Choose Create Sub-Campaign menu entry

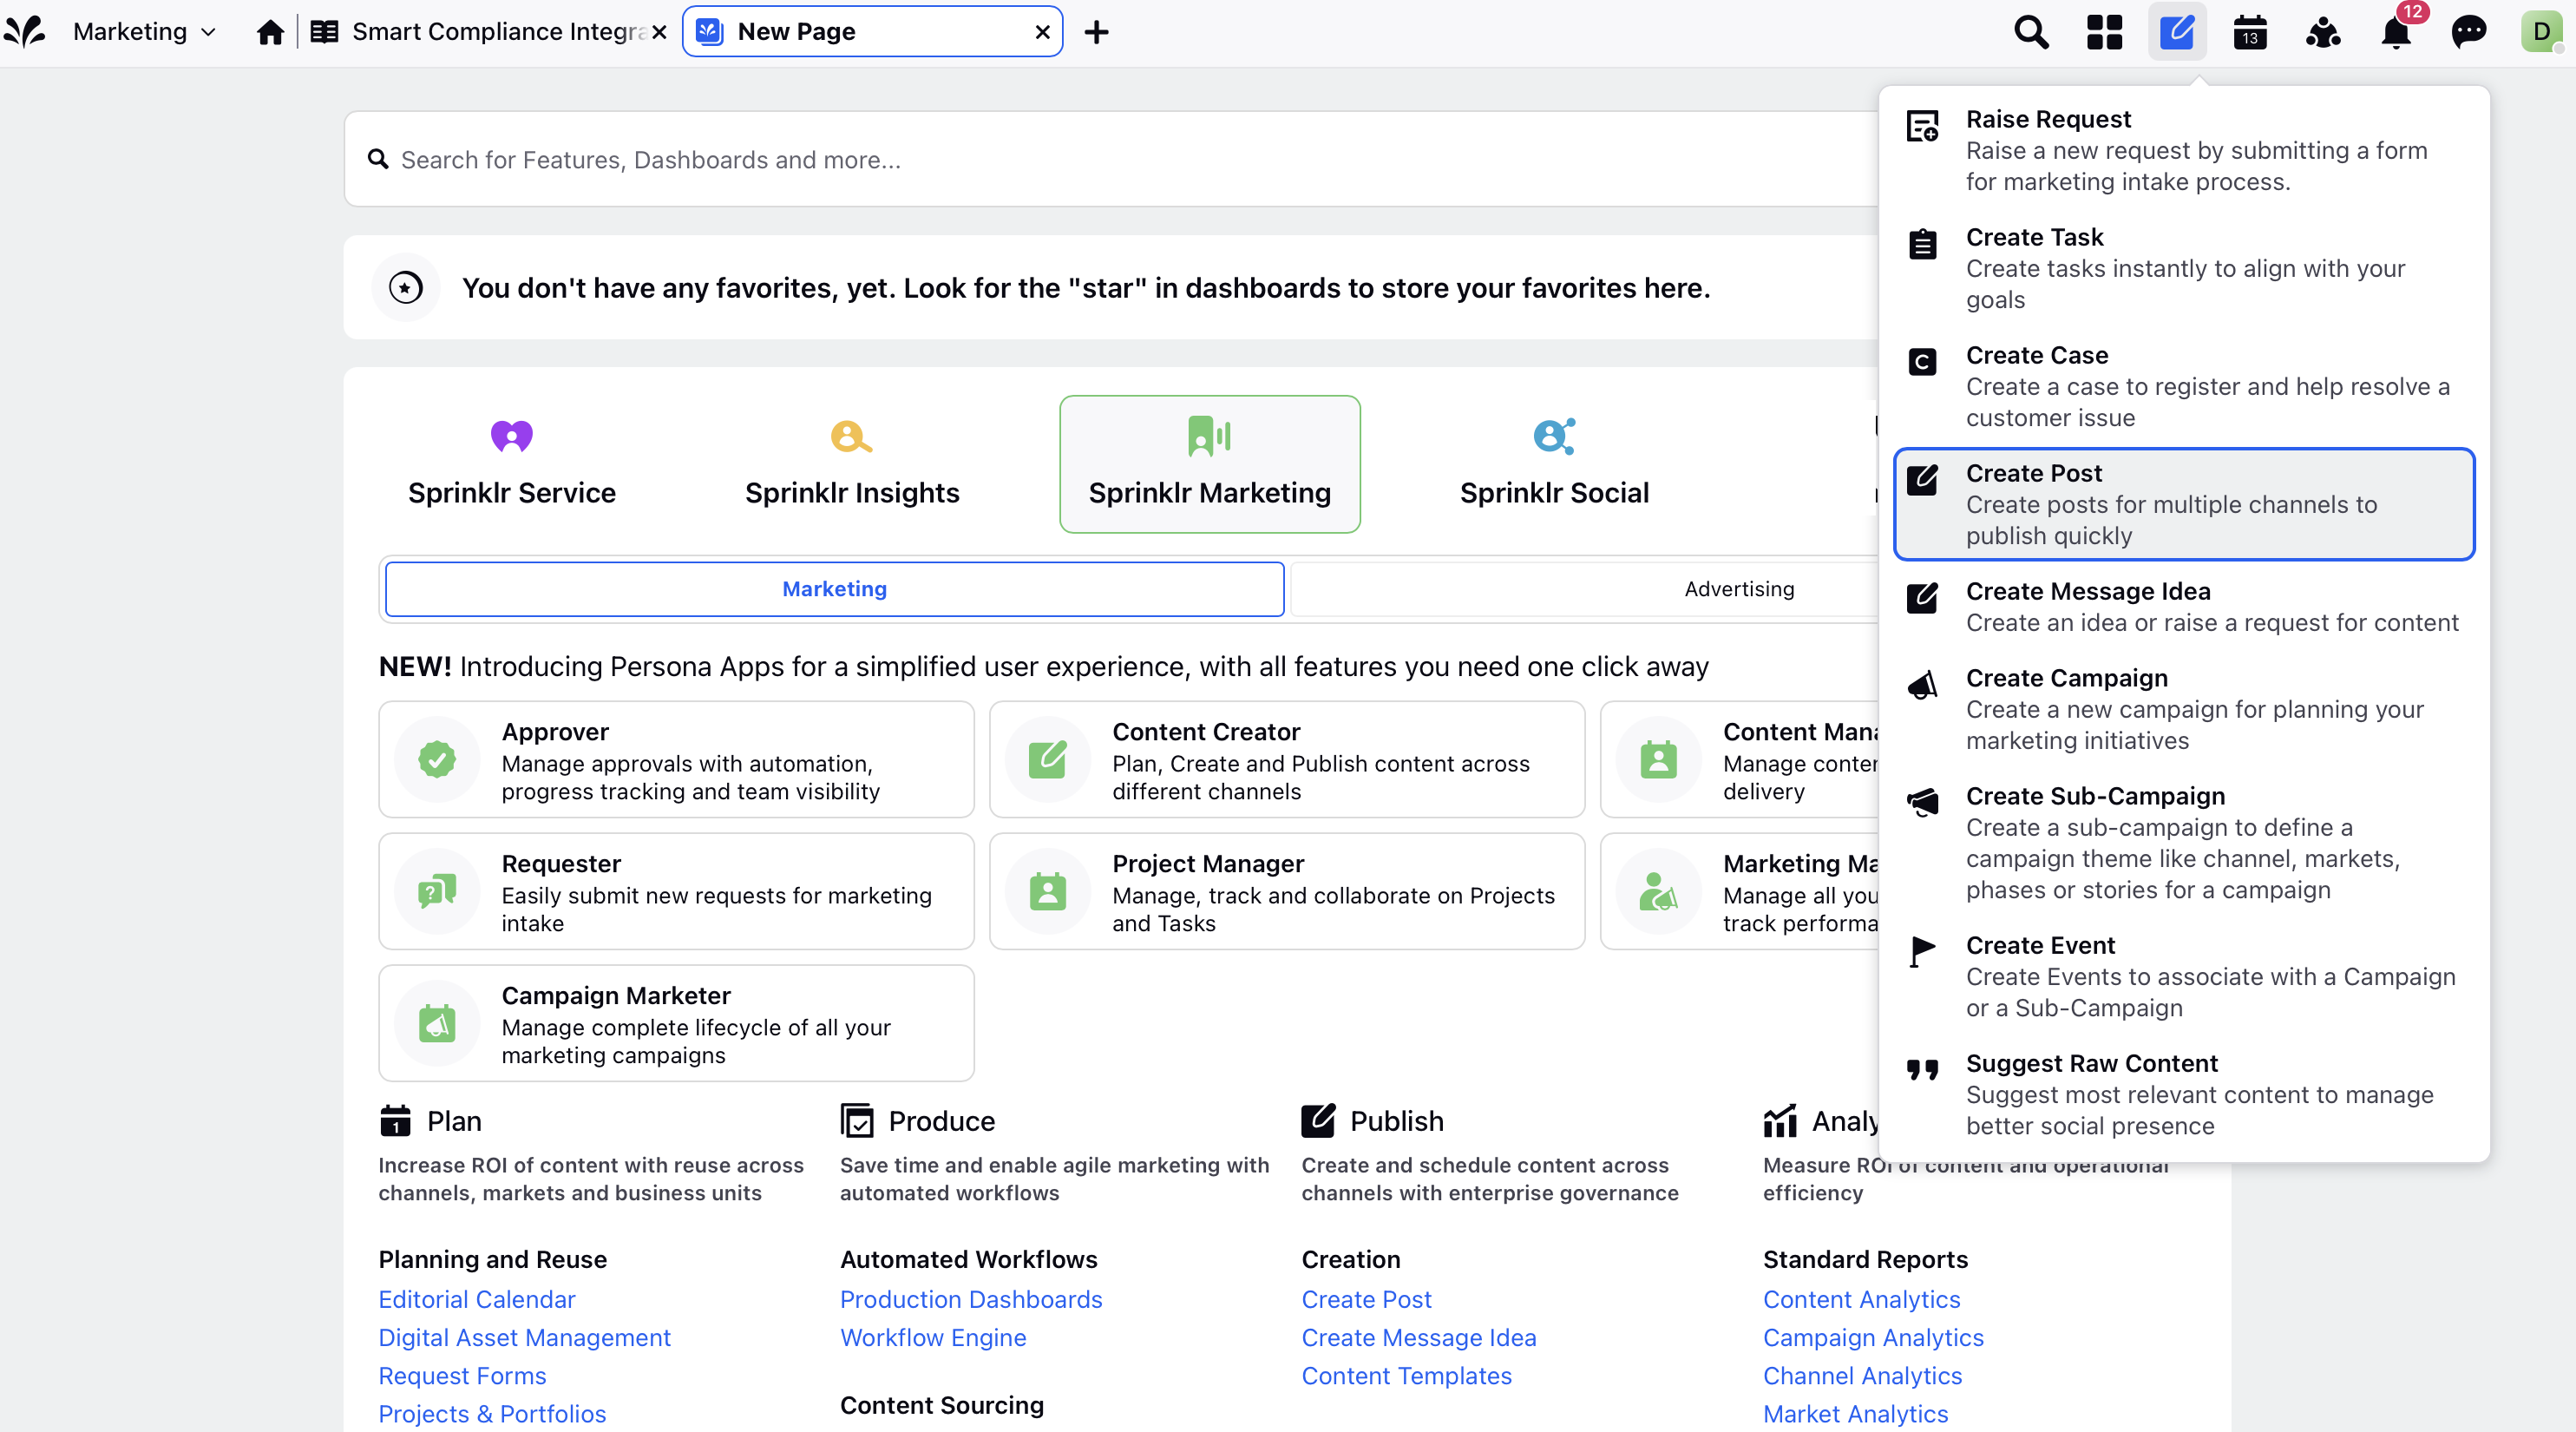(x=2184, y=843)
